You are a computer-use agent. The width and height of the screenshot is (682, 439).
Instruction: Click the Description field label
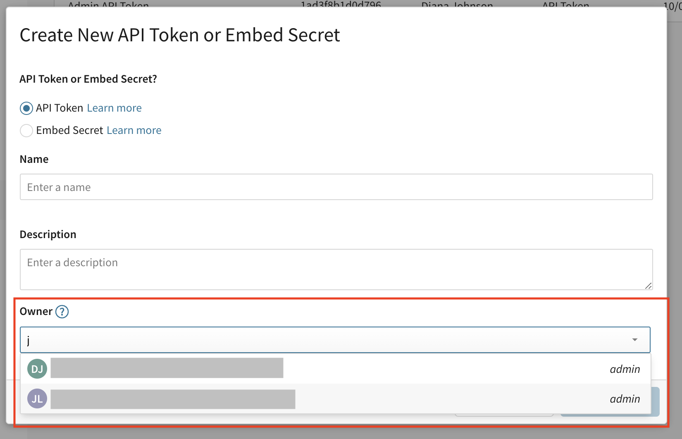48,235
